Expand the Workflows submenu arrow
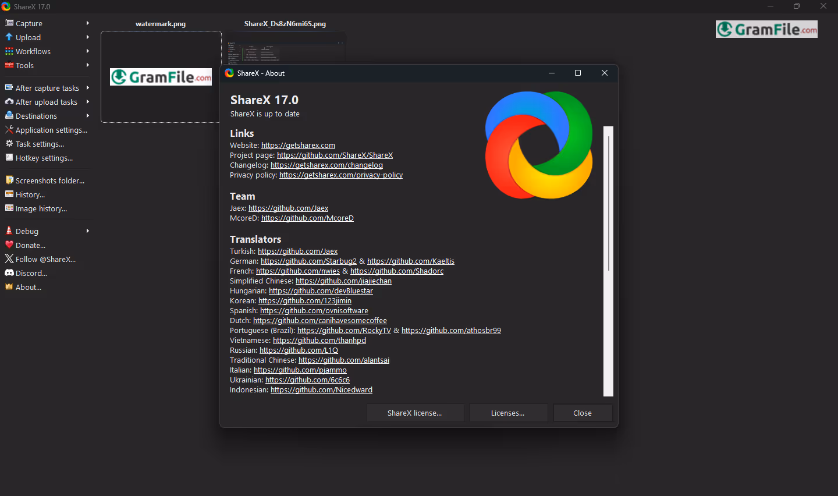The image size is (838, 496). pyautogui.click(x=88, y=51)
